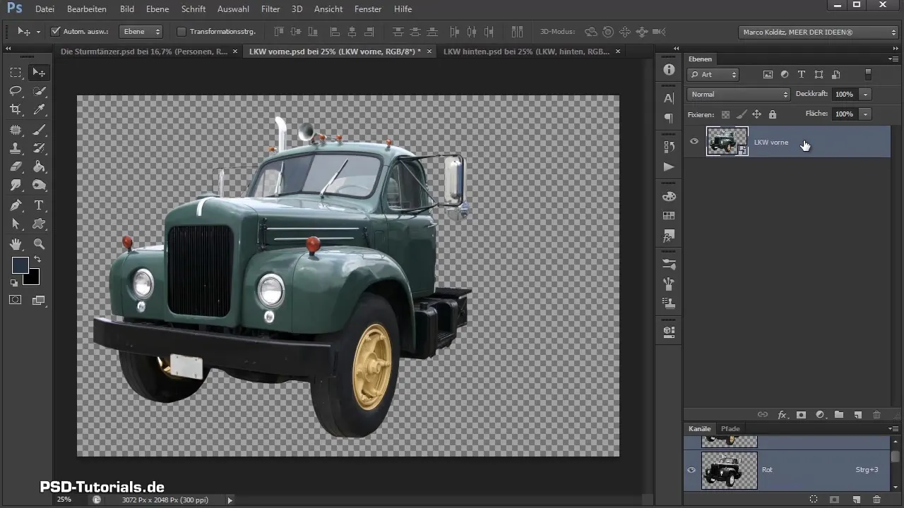Click the zoom level 25% field

[x=64, y=500]
